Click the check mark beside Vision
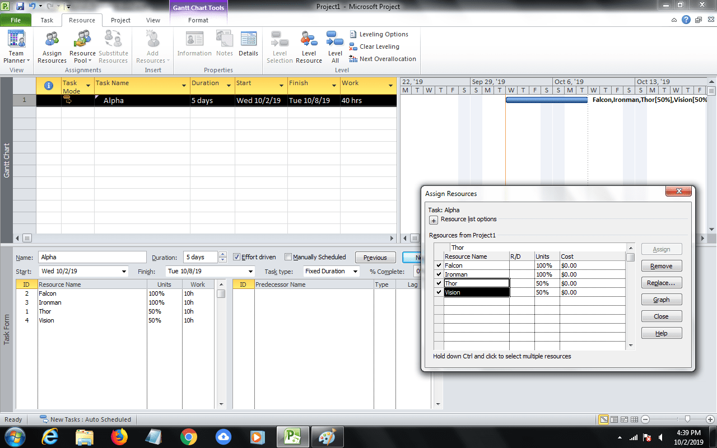 point(439,292)
